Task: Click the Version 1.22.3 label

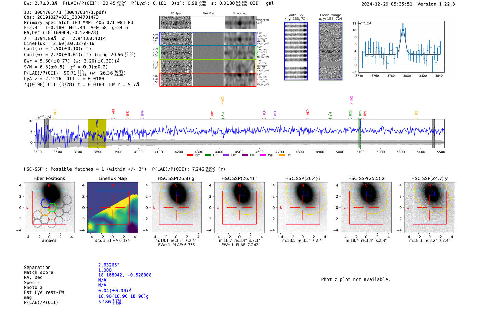Action: tap(436, 4)
